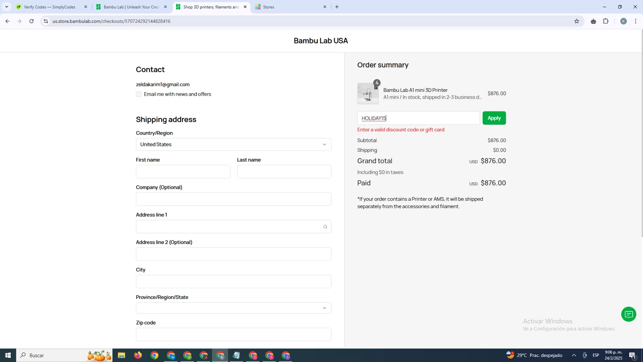Open the Chrome profile avatar
The width and height of the screenshot is (643, 362).
pos(623,21)
